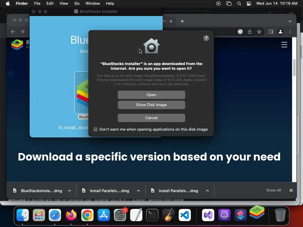Open the website hamburger menu

pos(284,45)
